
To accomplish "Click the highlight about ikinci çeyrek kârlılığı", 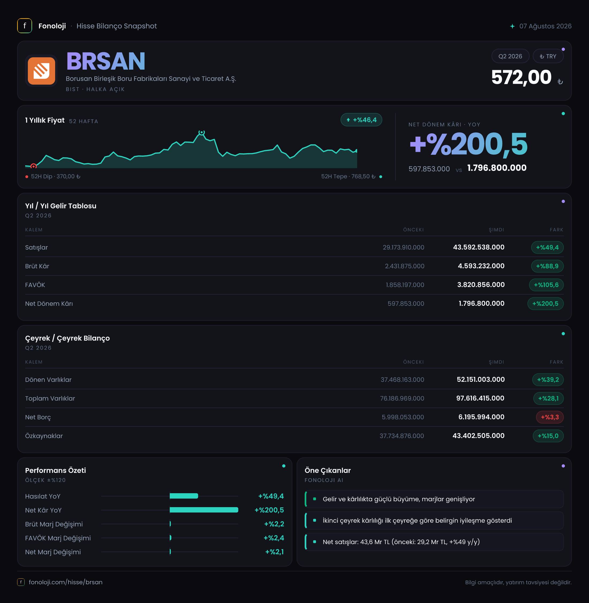I will pyautogui.click(x=434, y=520).
